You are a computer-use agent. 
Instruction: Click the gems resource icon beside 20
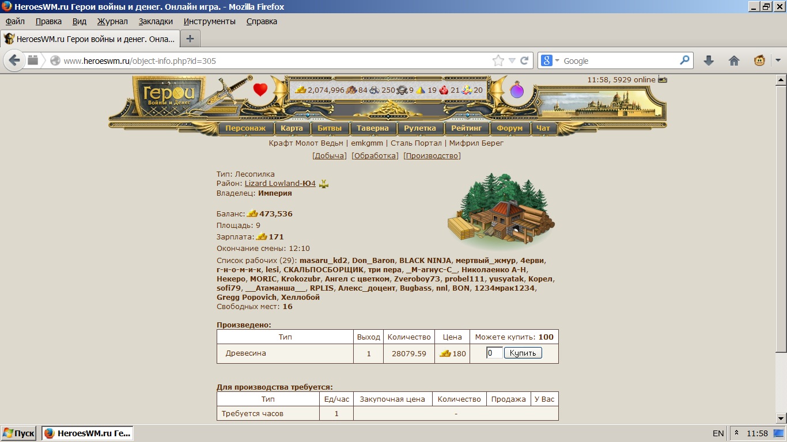point(467,90)
